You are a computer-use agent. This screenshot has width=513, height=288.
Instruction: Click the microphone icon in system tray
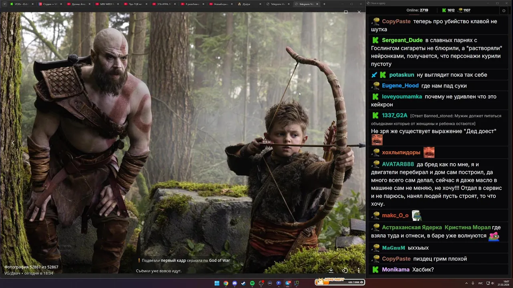click(473, 283)
